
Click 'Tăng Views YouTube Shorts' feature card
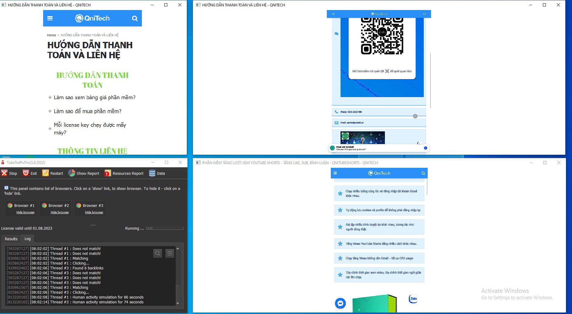379,244
